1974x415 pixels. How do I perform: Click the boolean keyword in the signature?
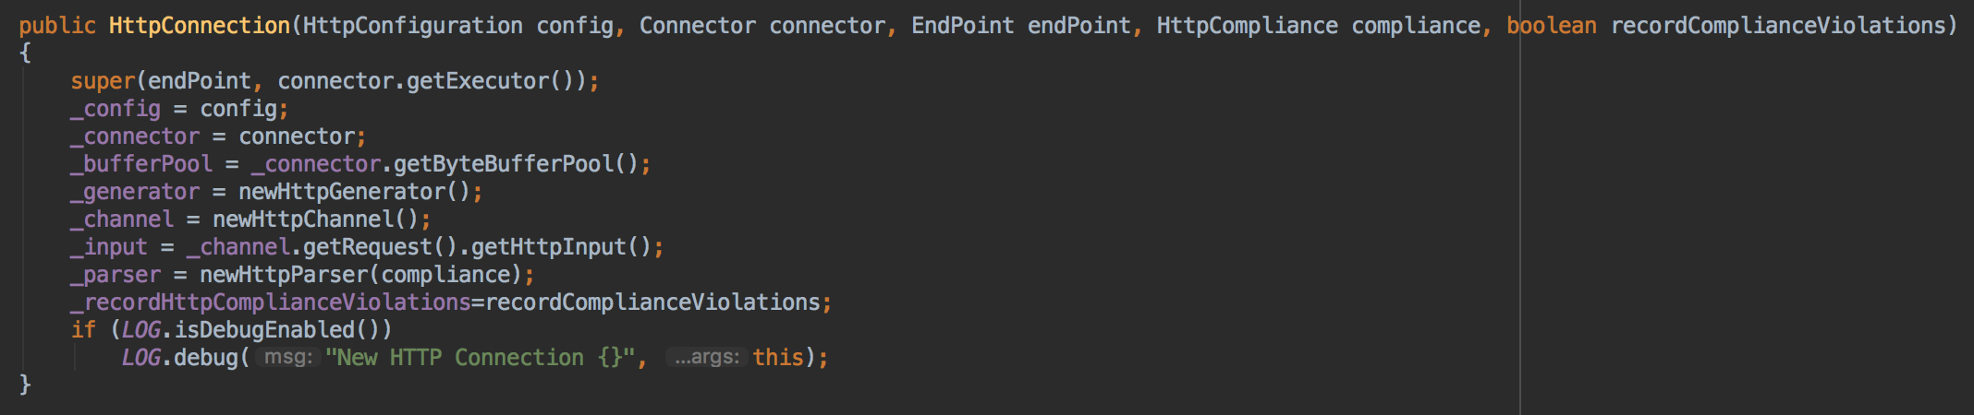[1551, 26]
